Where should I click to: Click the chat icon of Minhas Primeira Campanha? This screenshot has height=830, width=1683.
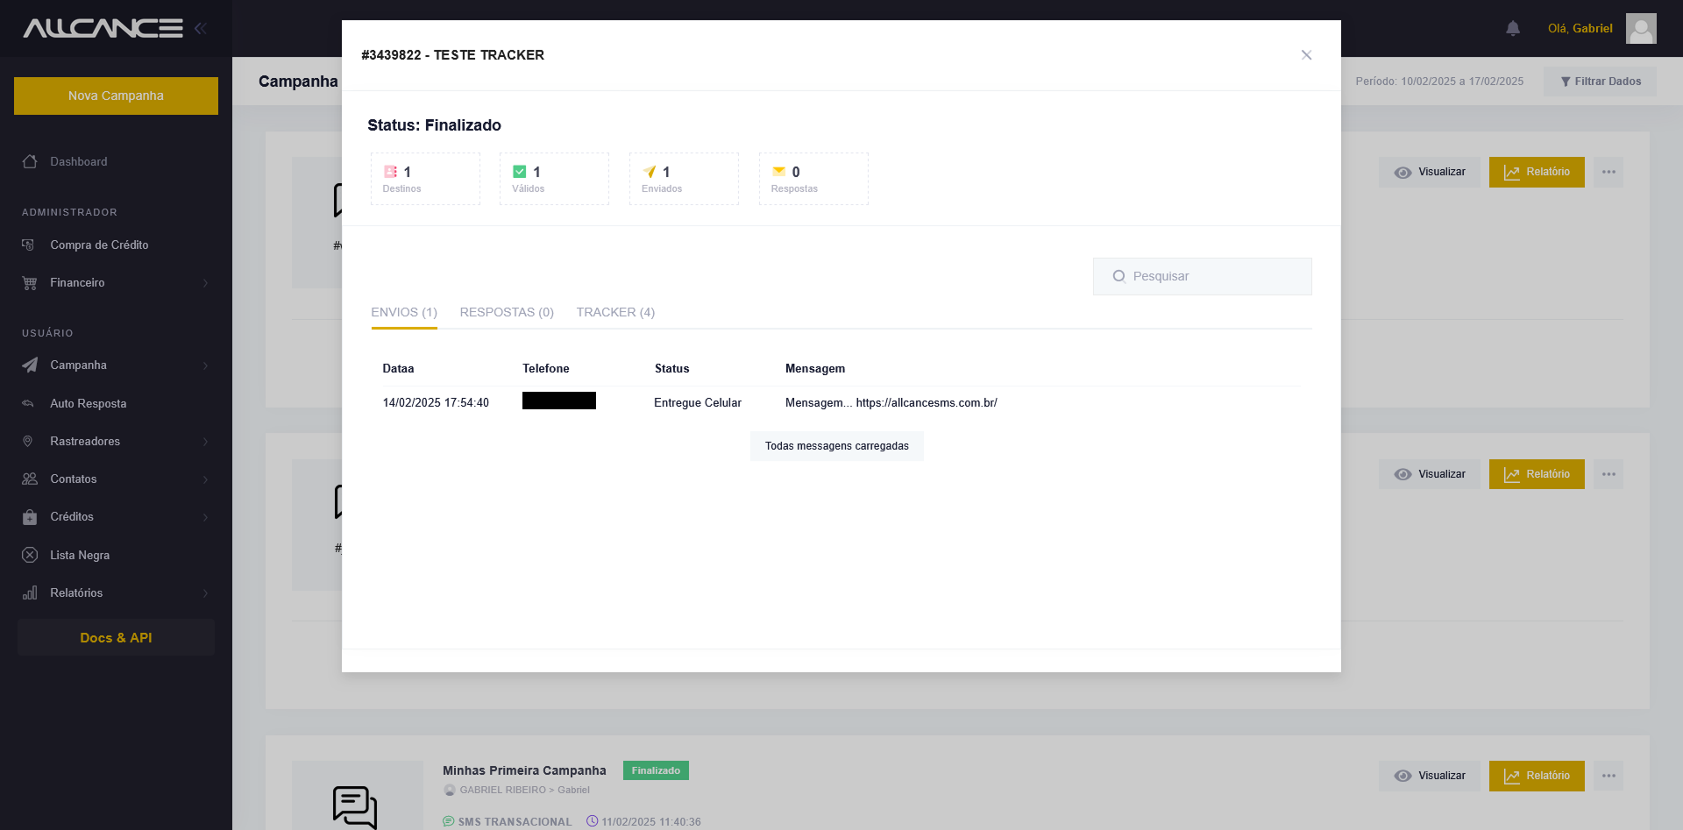coord(355,806)
